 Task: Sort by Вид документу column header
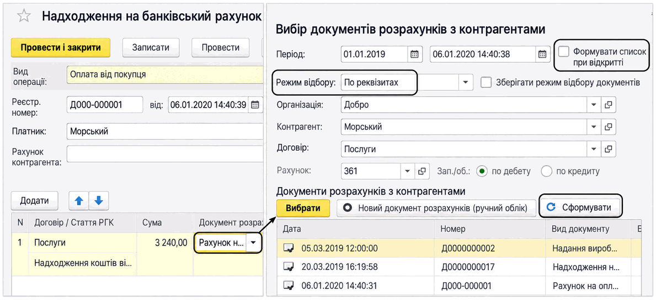point(588,229)
